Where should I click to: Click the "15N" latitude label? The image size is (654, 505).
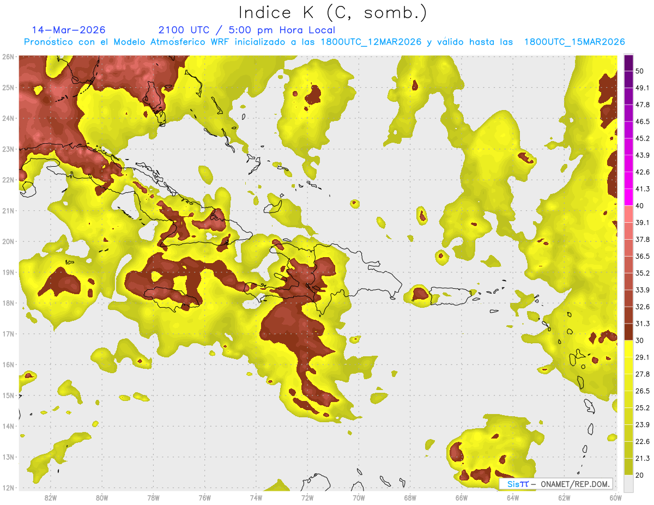coord(8,396)
